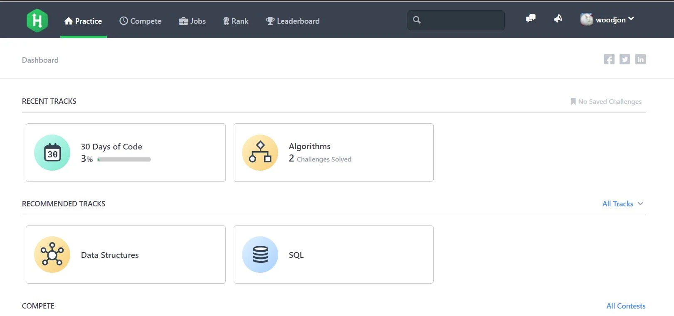Viewport: 674px width, 316px height.
Task: Open the All Contests link
Action: [626, 306]
